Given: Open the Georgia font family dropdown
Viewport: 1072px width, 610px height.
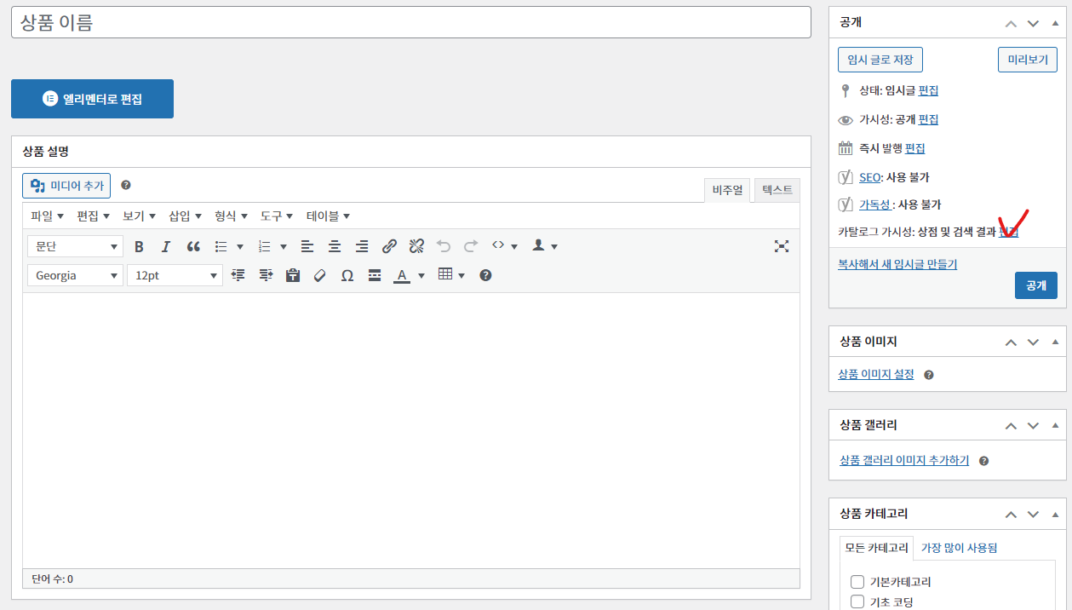Looking at the screenshot, I should (x=75, y=276).
